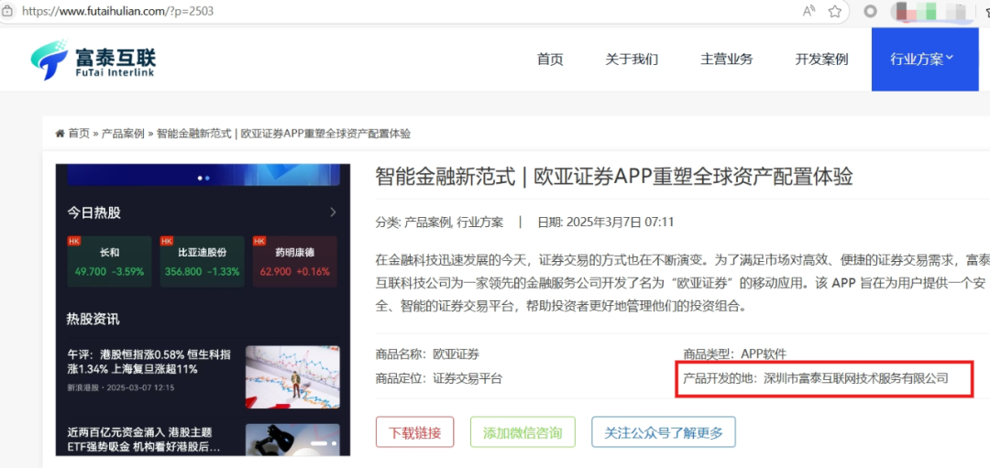The image size is (990, 468).
Task: Open the 关于我们 menu item
Action: 632,60
